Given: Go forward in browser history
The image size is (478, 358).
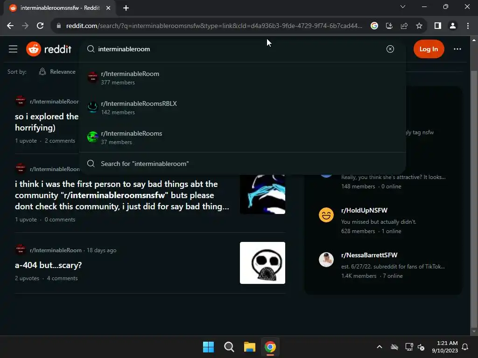Looking at the screenshot, I should point(25,26).
